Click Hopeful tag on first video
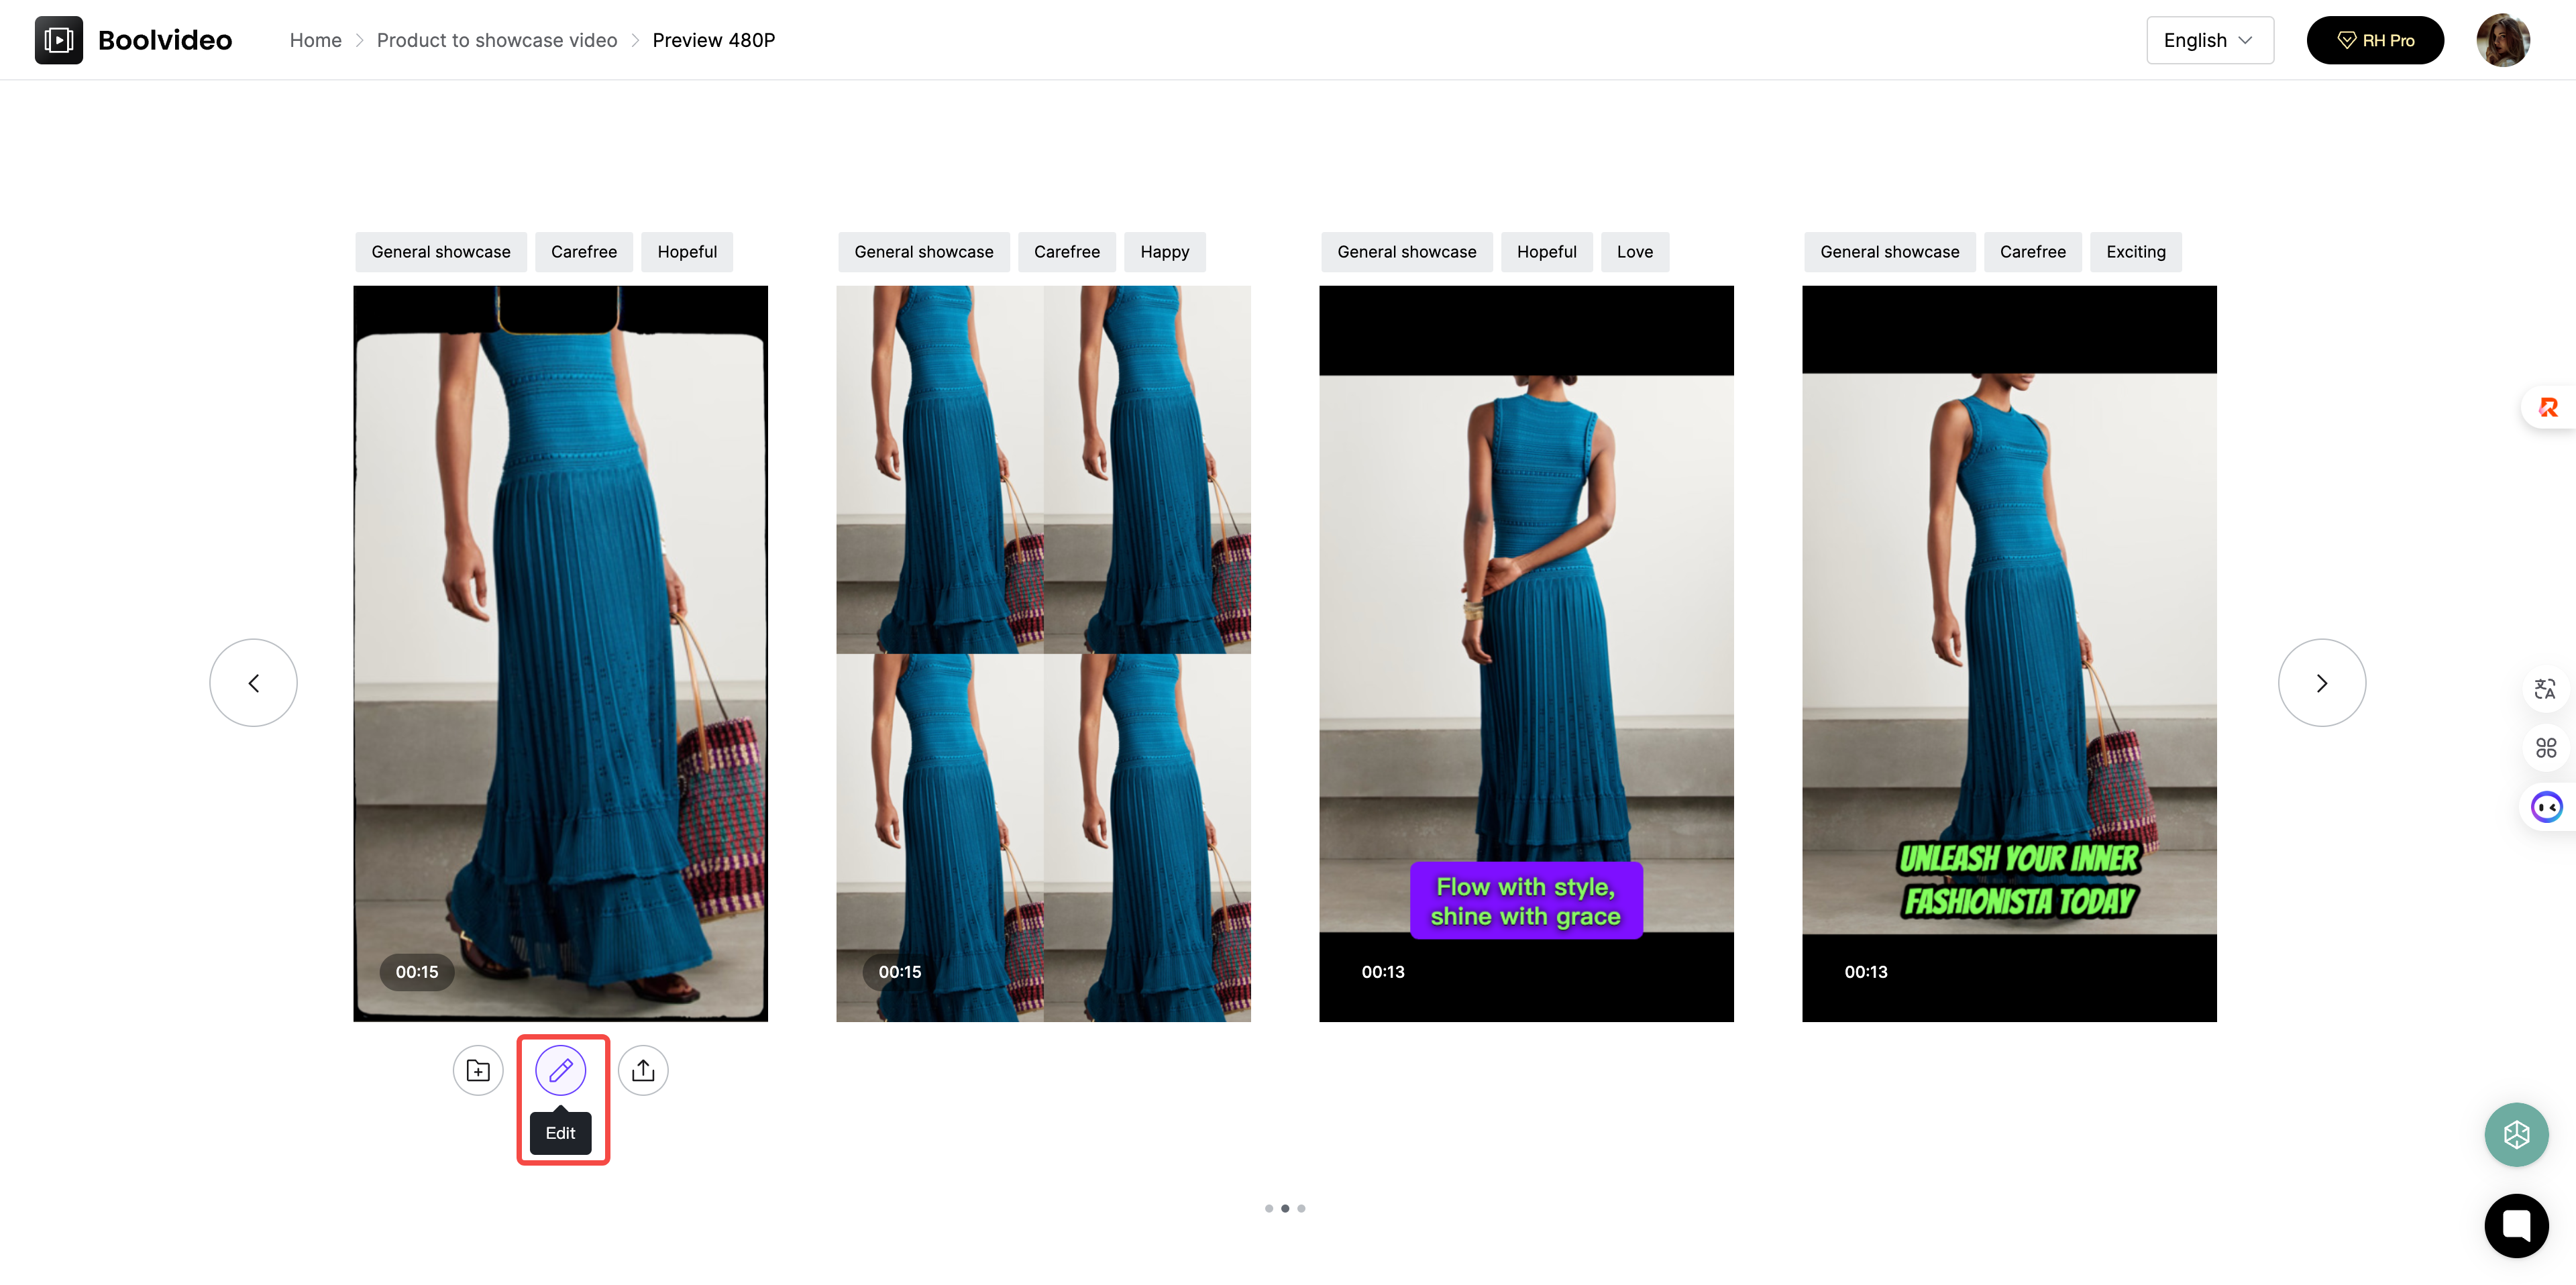 pos(687,252)
